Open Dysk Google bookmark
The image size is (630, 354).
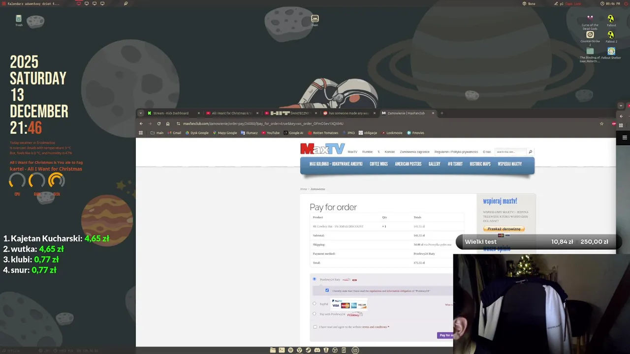click(x=197, y=133)
